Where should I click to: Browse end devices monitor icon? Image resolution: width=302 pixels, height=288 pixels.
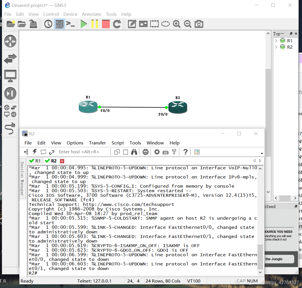10,76
